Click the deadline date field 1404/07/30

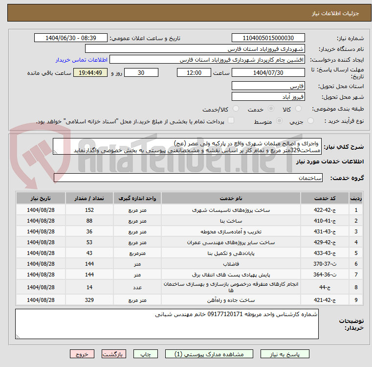(x=268, y=73)
